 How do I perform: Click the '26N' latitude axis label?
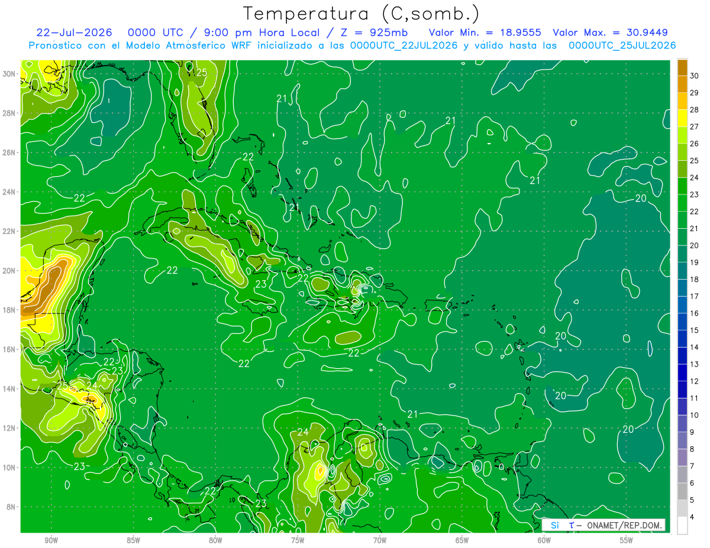point(9,153)
